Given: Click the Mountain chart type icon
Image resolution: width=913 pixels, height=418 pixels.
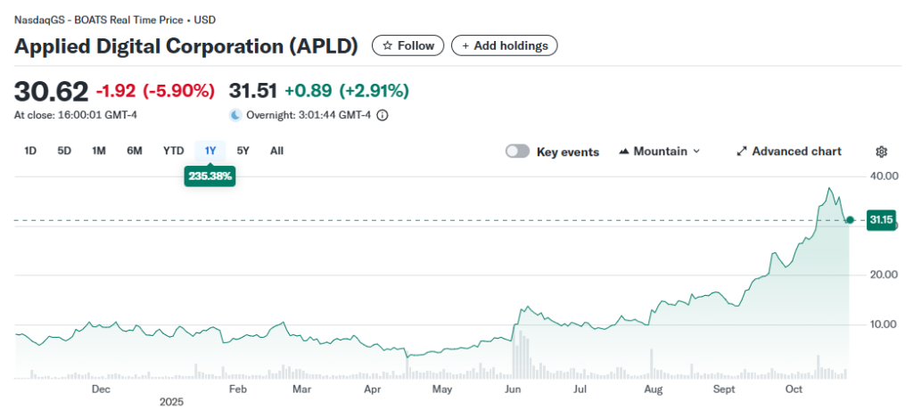Looking at the screenshot, I should tap(623, 152).
